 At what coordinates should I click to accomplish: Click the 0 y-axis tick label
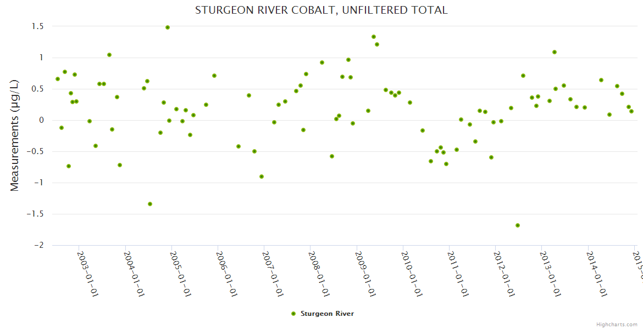tap(41, 120)
